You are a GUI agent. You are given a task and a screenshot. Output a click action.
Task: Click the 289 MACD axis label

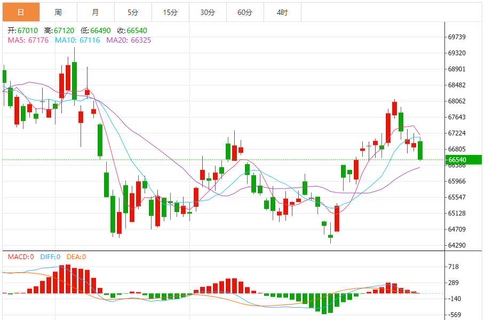click(x=454, y=283)
